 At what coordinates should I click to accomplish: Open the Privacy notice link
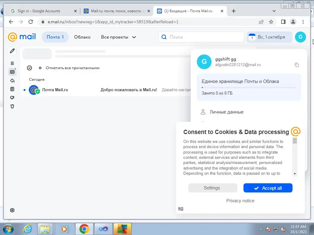240,201
